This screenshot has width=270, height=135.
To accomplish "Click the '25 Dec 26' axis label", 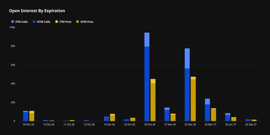I will coord(190,124).
